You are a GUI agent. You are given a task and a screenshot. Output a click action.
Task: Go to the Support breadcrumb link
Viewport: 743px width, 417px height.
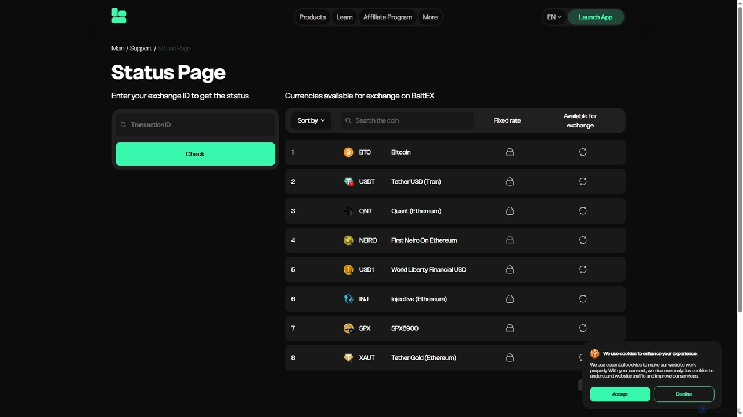pos(141,49)
